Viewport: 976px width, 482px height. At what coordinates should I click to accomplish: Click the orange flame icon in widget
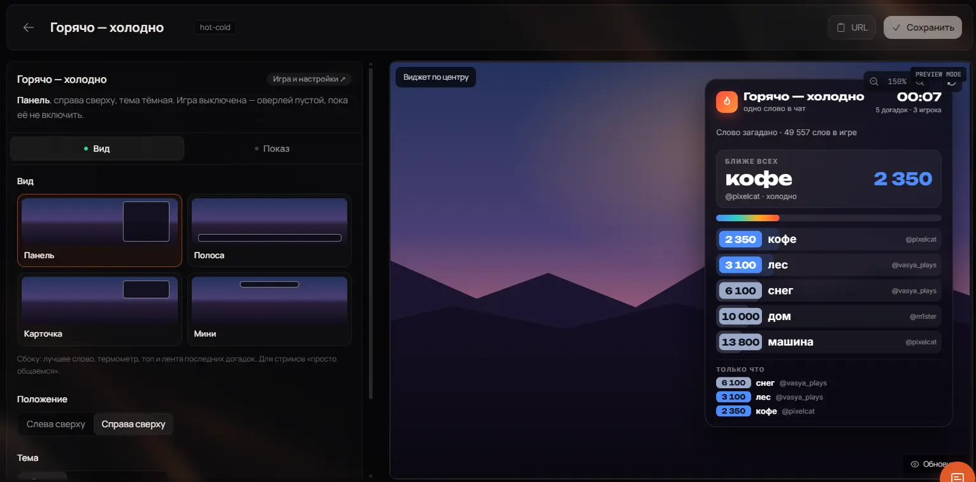pyautogui.click(x=727, y=102)
